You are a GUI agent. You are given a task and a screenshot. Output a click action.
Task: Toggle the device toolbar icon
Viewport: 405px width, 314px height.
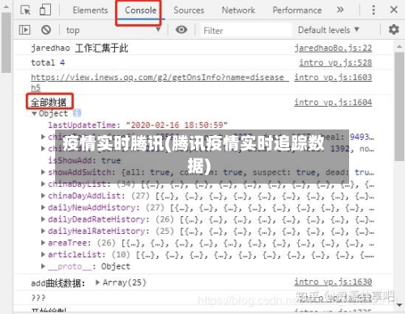(x=45, y=10)
